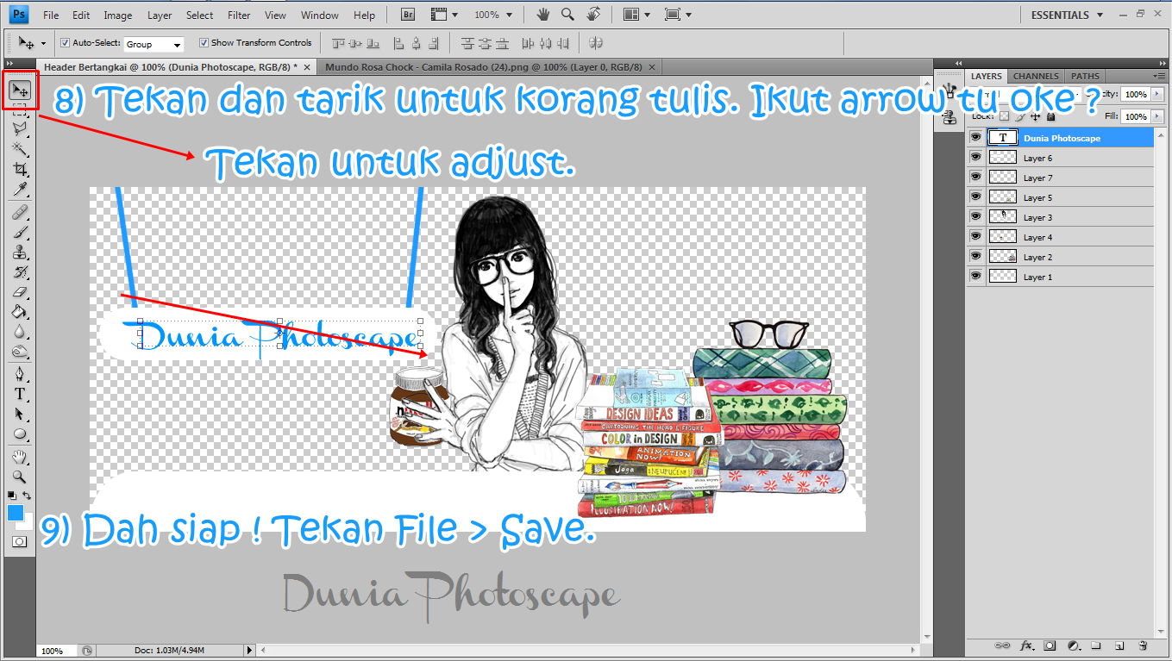Open the background color picker

pyautogui.click(x=28, y=523)
